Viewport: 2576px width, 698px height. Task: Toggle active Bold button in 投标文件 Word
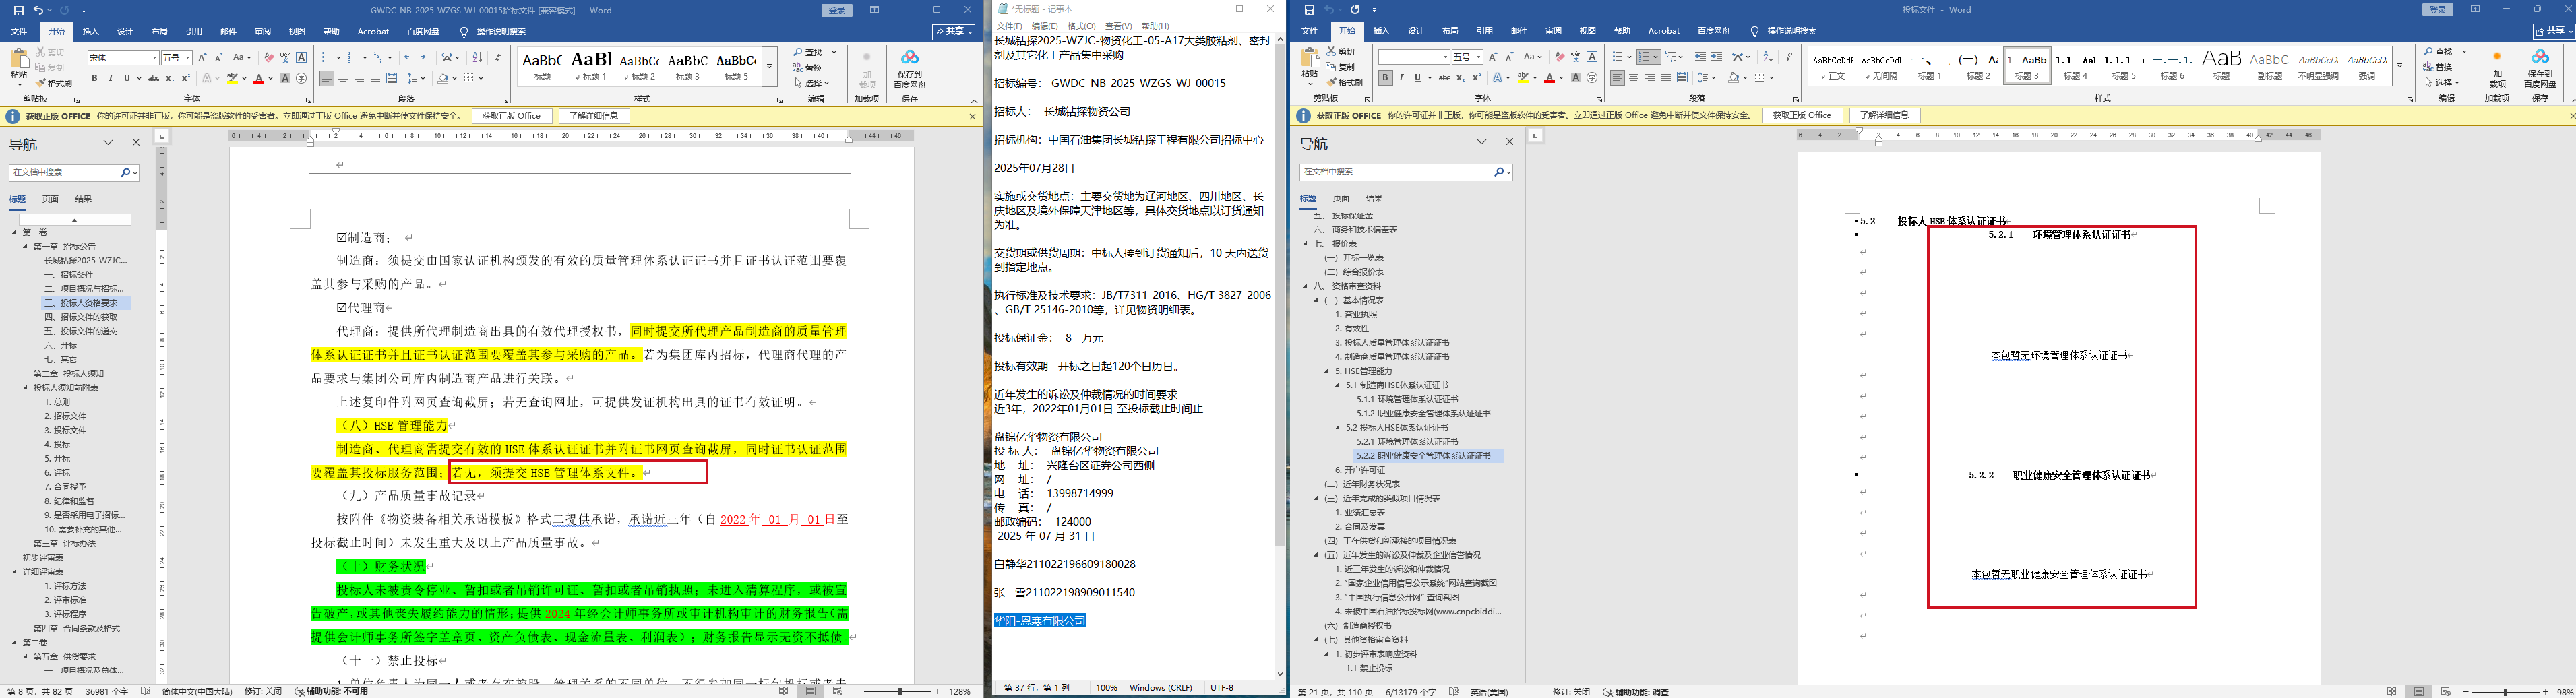coord(1385,78)
